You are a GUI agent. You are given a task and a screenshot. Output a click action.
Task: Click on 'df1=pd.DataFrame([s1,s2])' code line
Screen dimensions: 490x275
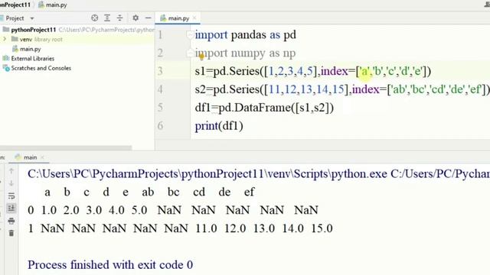pos(264,108)
